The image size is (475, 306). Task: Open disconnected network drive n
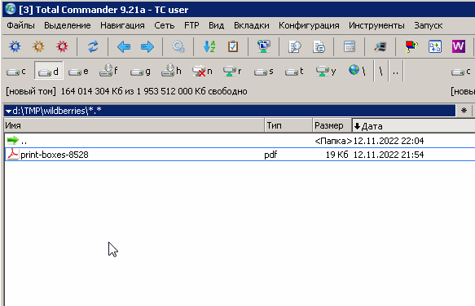[202, 72]
